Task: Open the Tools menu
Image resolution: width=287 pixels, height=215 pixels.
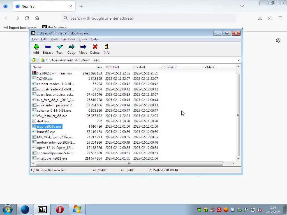Action: (x=83, y=39)
